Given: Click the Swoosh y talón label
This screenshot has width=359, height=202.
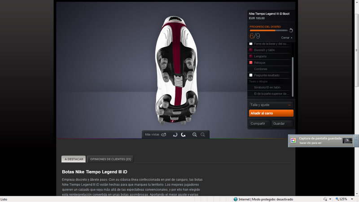Looking at the screenshot, I should [264, 50].
